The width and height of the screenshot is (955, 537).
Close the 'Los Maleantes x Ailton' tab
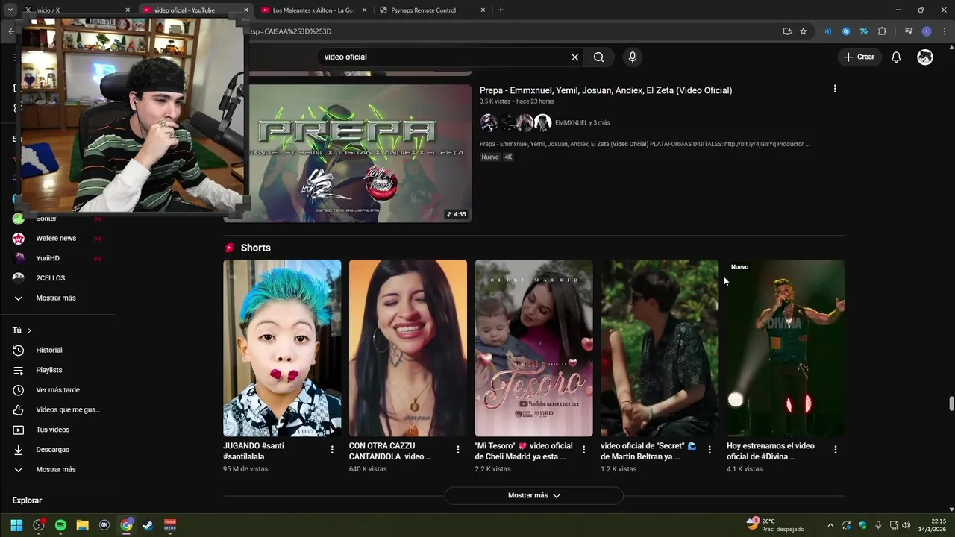[364, 10]
